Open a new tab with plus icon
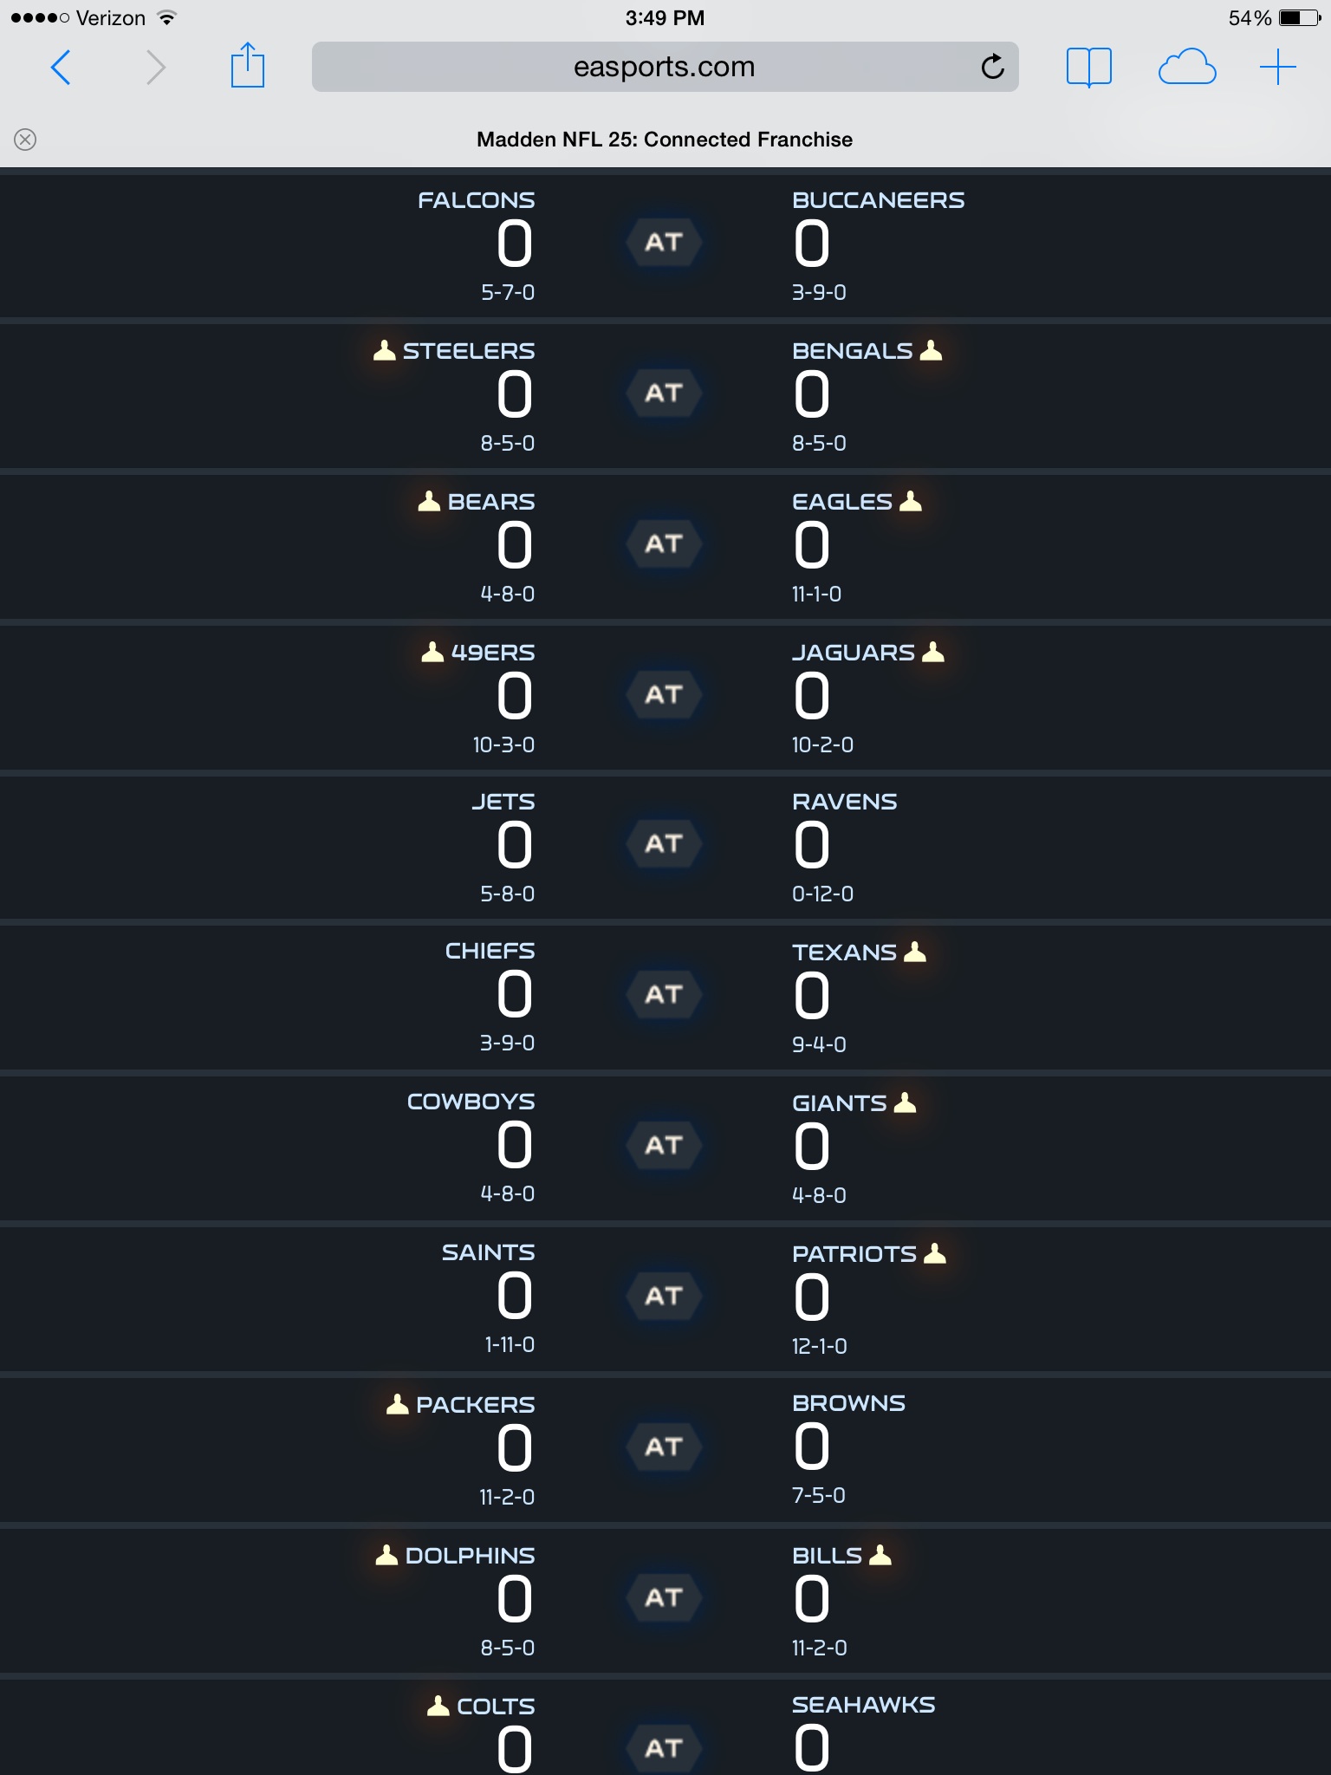1331x1775 pixels. click(1277, 68)
